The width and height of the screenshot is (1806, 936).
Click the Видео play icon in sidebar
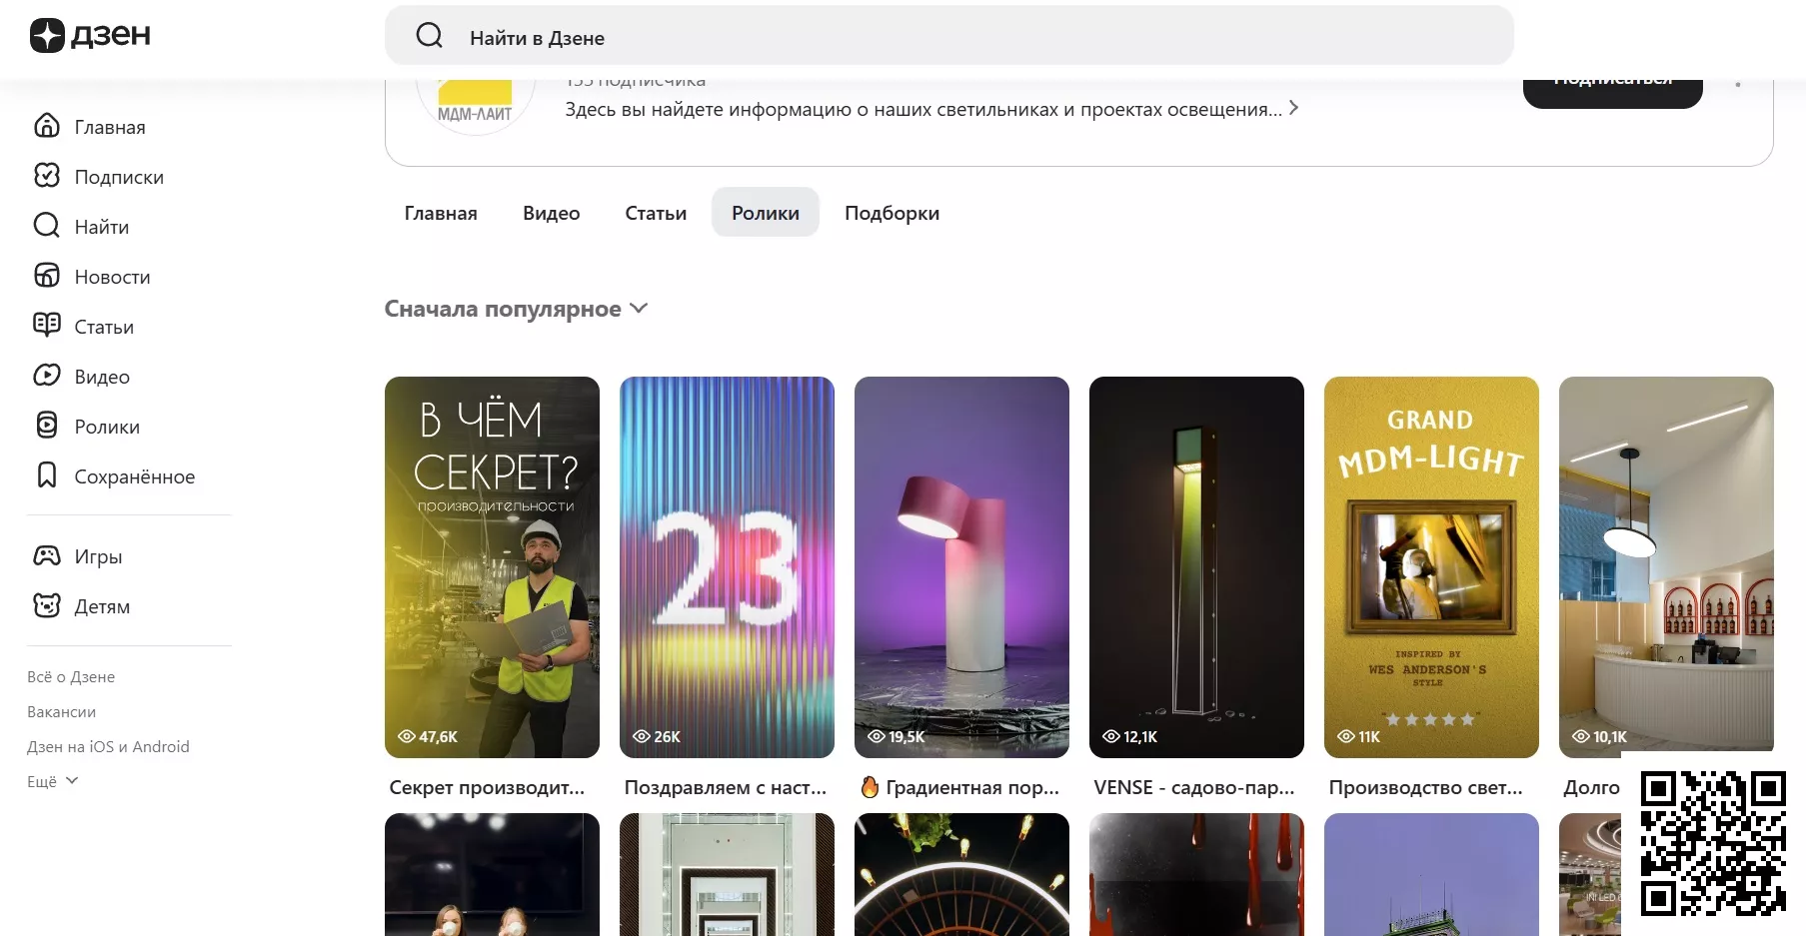[x=47, y=376]
